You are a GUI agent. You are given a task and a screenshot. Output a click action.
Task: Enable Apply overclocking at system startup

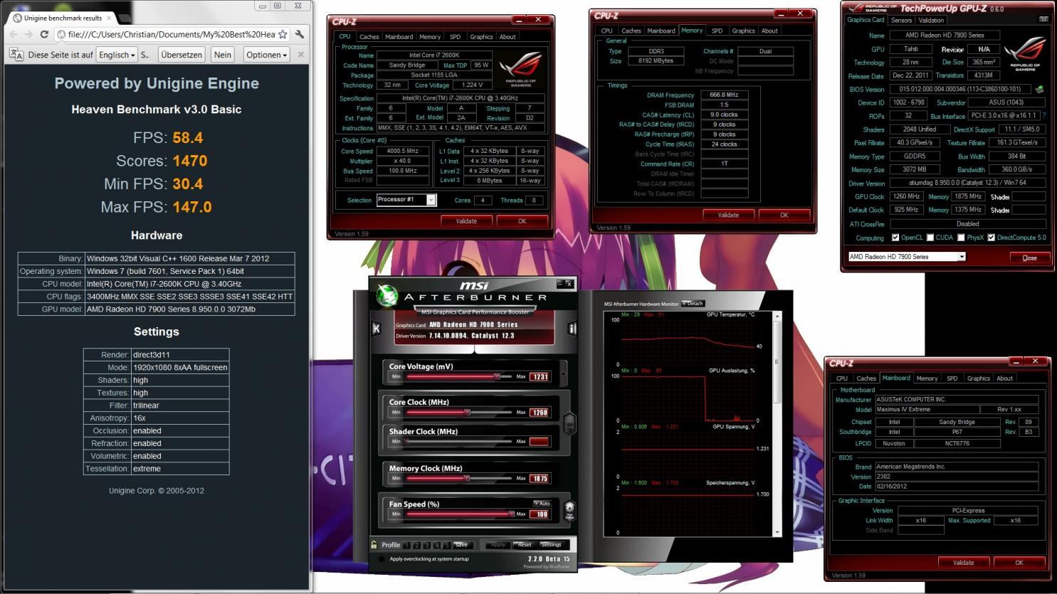click(x=382, y=559)
